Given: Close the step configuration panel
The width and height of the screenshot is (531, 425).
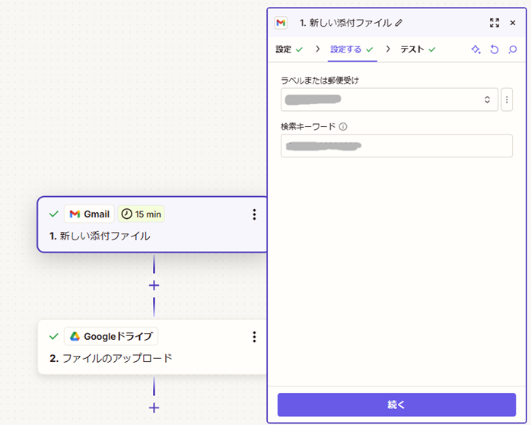Looking at the screenshot, I should (513, 23).
